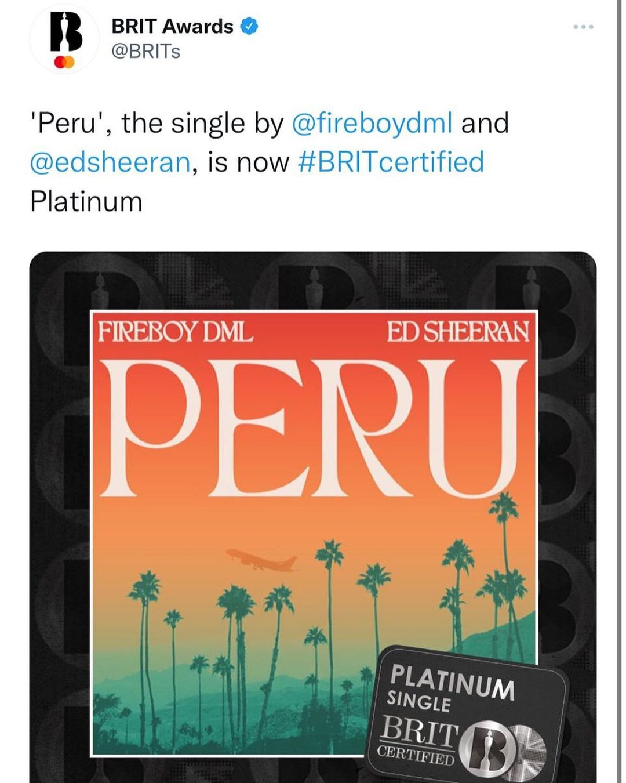Open the BRIT Awards profile avatar
The image size is (626, 783).
pyautogui.click(x=64, y=38)
